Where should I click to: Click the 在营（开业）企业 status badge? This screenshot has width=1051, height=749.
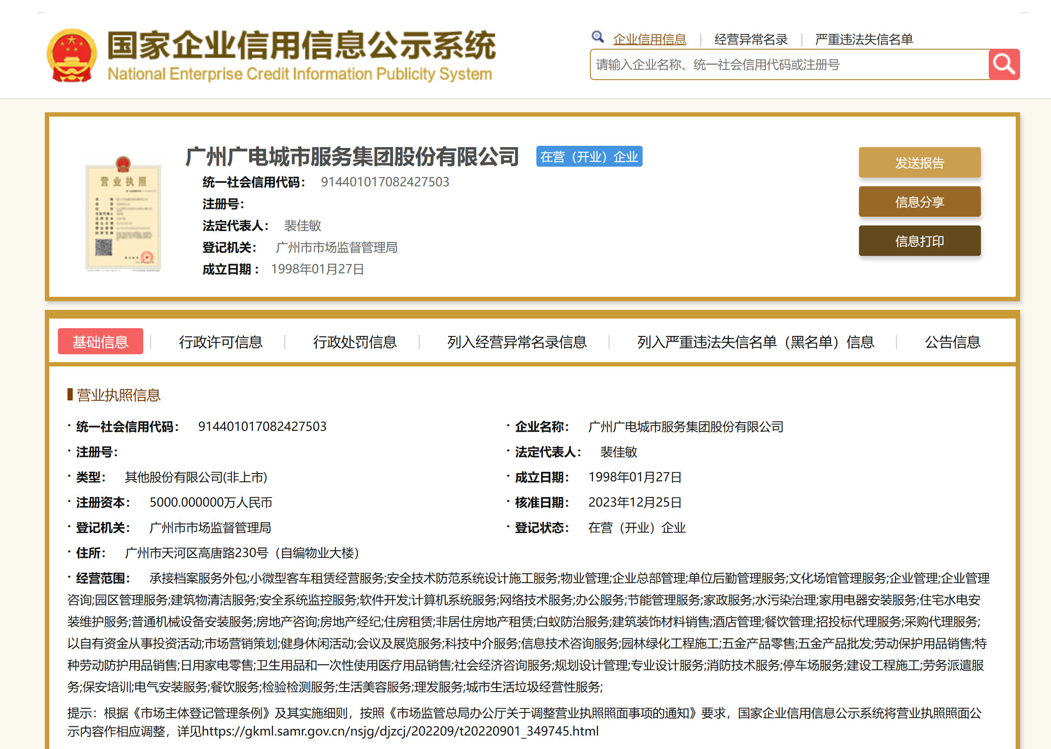589,157
